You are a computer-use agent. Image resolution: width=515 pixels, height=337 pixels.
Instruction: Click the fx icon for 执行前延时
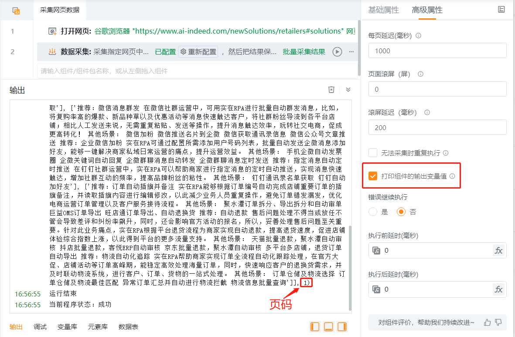click(498, 251)
